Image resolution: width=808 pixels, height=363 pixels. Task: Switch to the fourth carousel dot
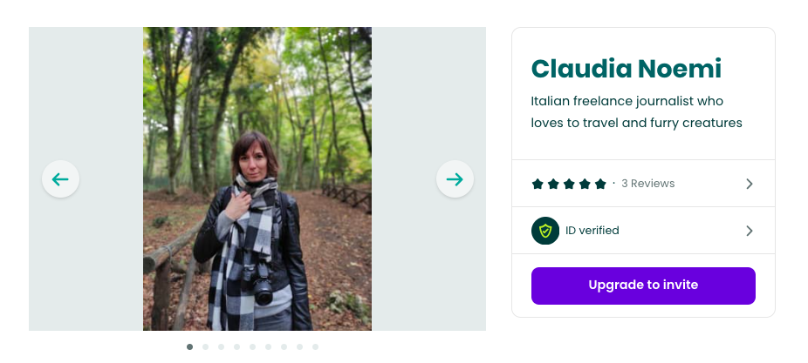pos(236,346)
